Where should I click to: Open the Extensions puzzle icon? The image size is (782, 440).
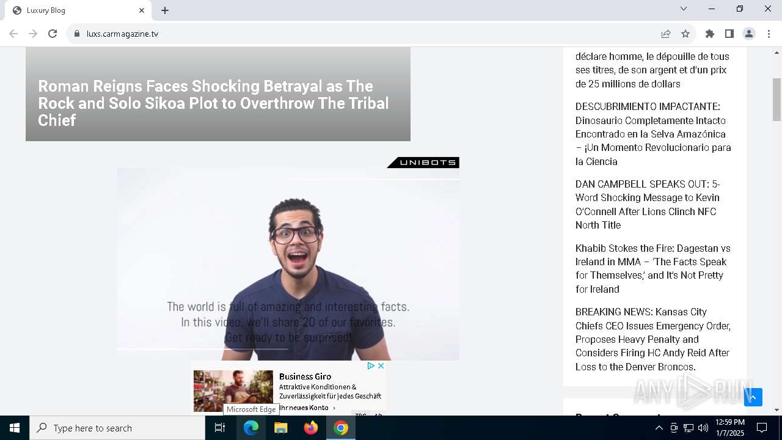(x=710, y=34)
